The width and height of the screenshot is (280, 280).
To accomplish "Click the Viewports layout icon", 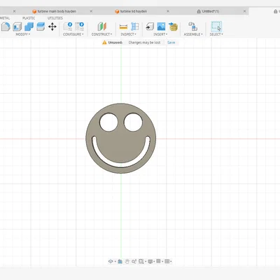I will 167,261.
